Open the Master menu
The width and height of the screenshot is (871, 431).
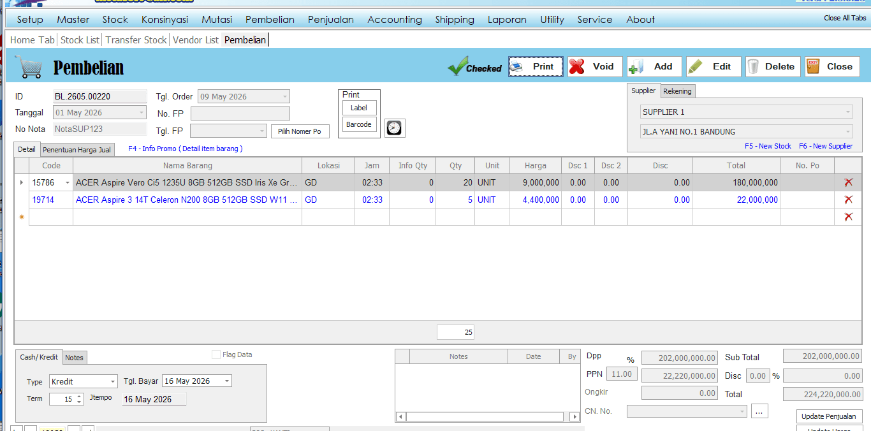[73, 20]
